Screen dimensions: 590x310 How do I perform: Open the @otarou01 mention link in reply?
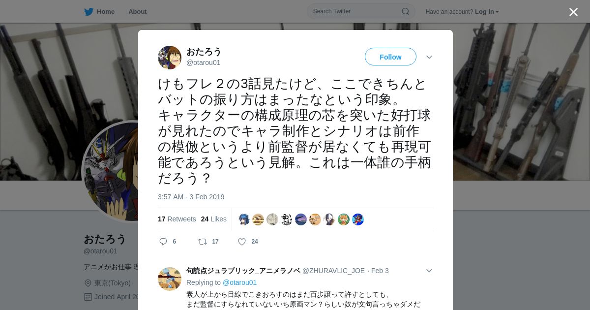pyautogui.click(x=239, y=282)
